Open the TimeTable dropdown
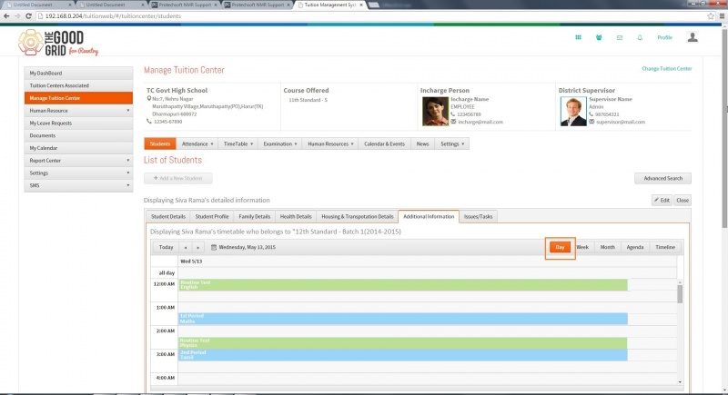728x395 pixels. 238,144
